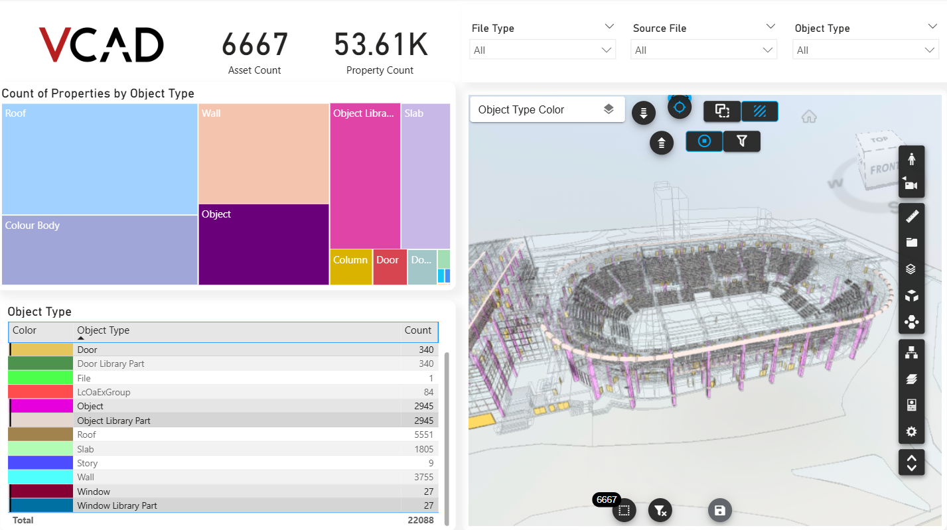Toggle the overlapping squares selection mode
The width and height of the screenshot is (947, 530).
[x=722, y=111]
